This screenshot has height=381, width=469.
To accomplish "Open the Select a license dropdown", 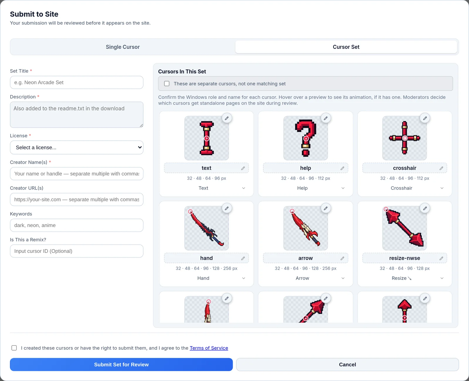I will click(x=77, y=147).
